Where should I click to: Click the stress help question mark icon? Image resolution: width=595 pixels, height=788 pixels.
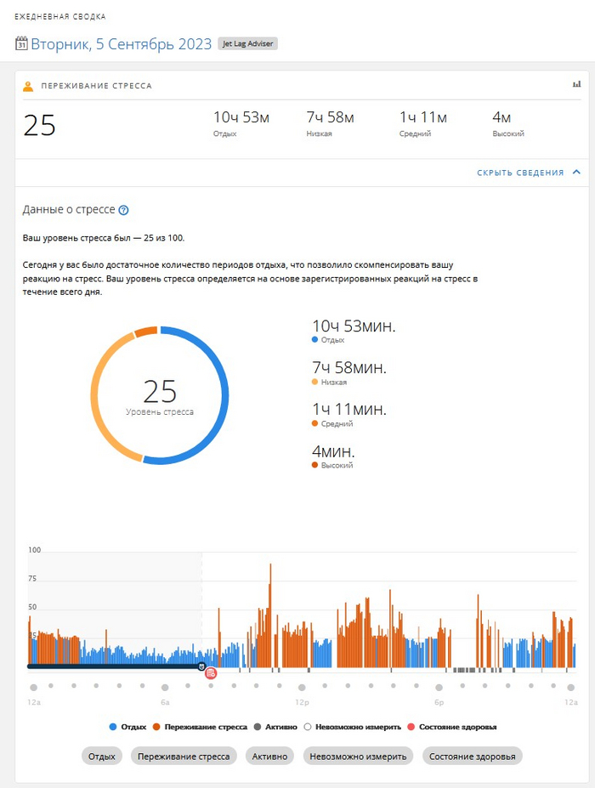[124, 210]
